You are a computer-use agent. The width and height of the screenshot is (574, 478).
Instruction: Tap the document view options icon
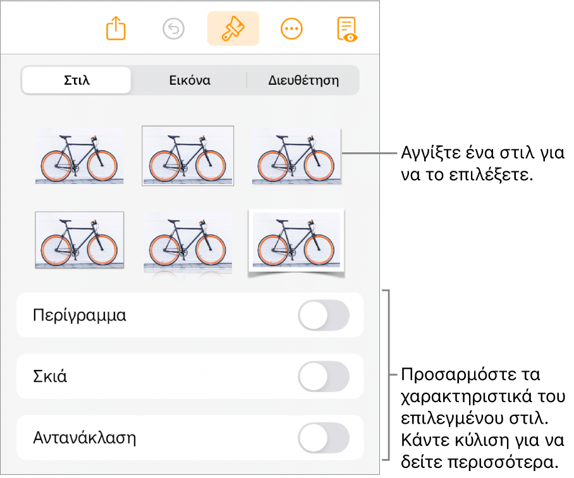click(346, 29)
